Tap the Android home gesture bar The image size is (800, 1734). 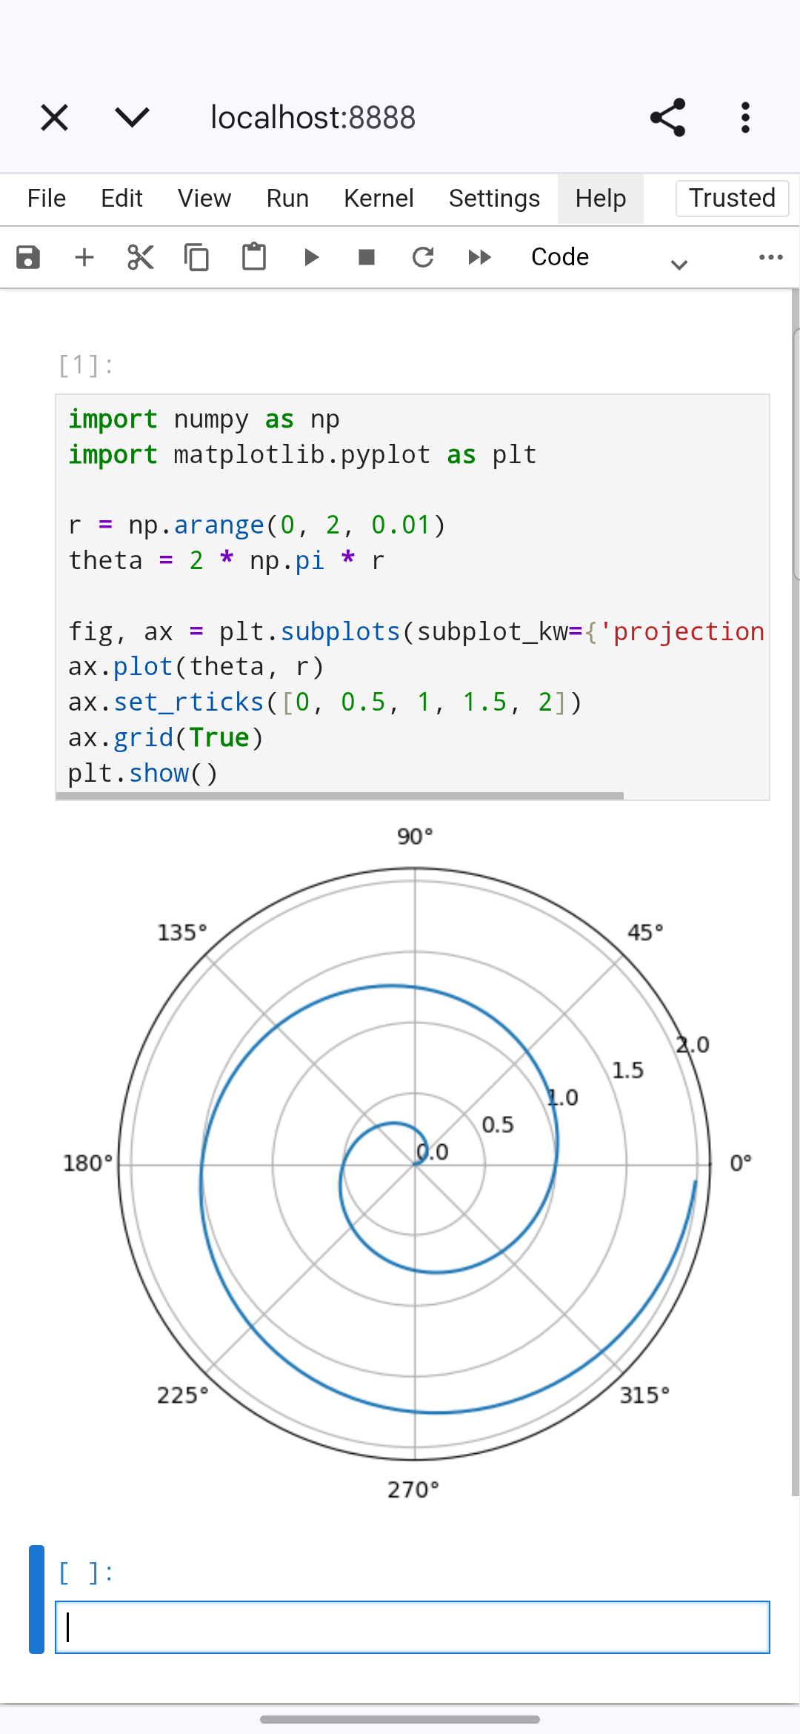pos(400,1719)
